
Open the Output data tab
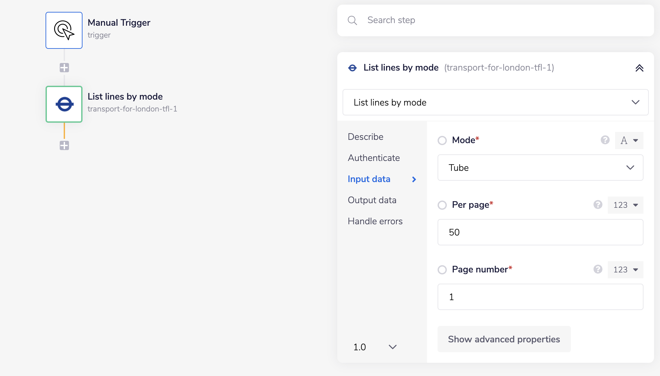pos(372,200)
